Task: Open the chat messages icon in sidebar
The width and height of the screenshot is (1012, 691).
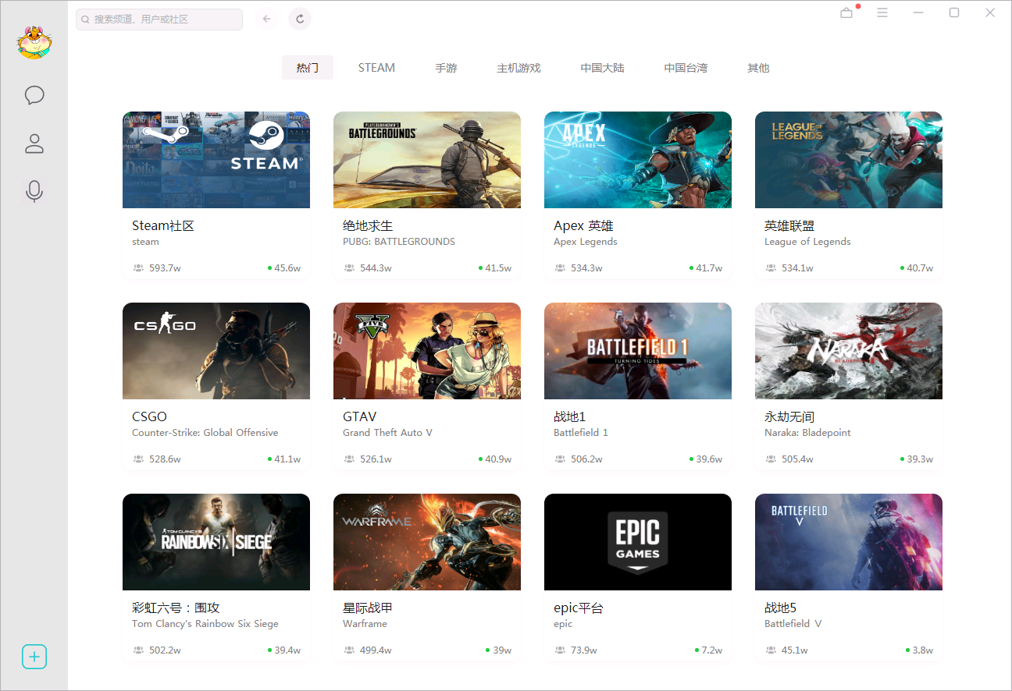Action: pyautogui.click(x=34, y=95)
